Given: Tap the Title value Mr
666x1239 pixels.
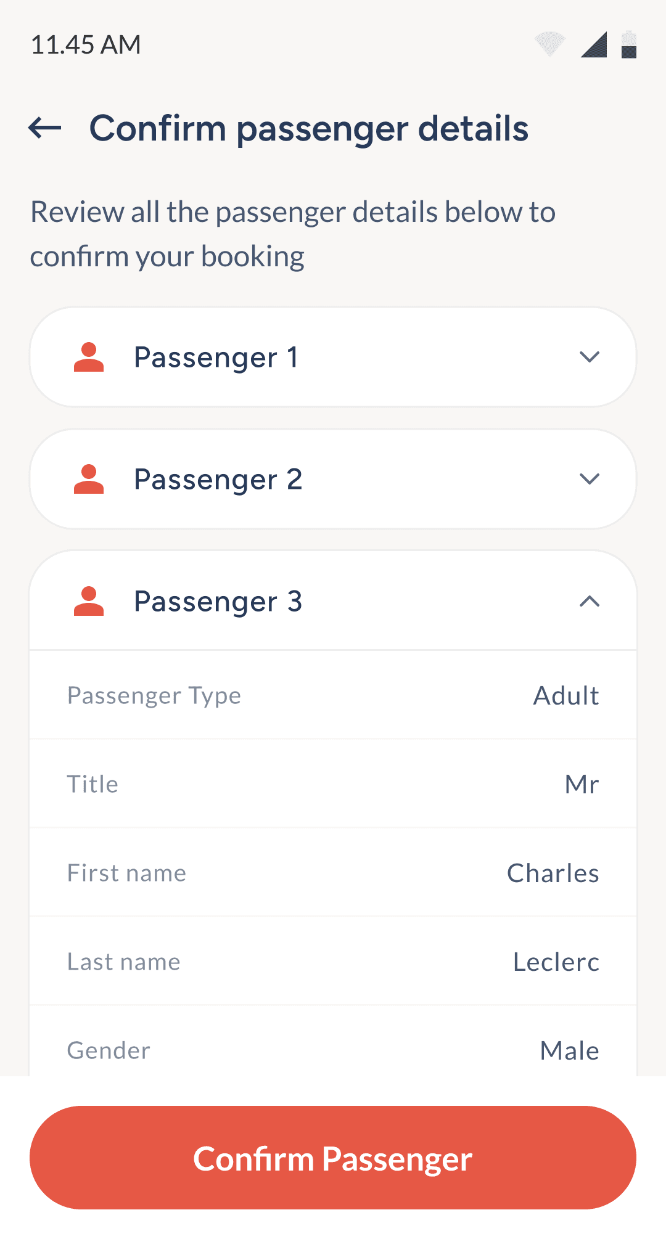Looking at the screenshot, I should click(x=582, y=785).
